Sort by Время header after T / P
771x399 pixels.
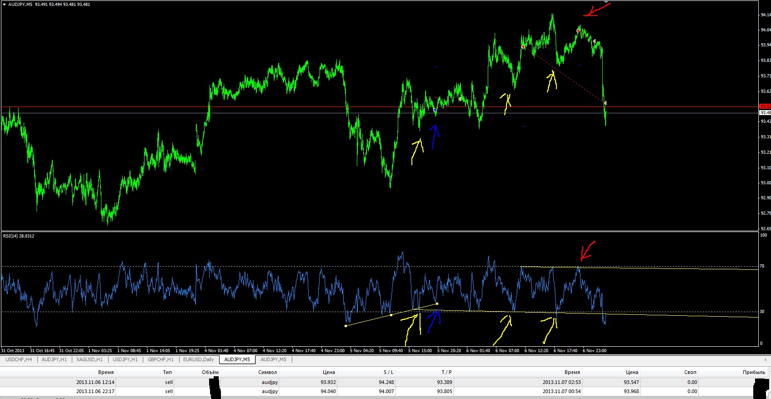[572, 372]
